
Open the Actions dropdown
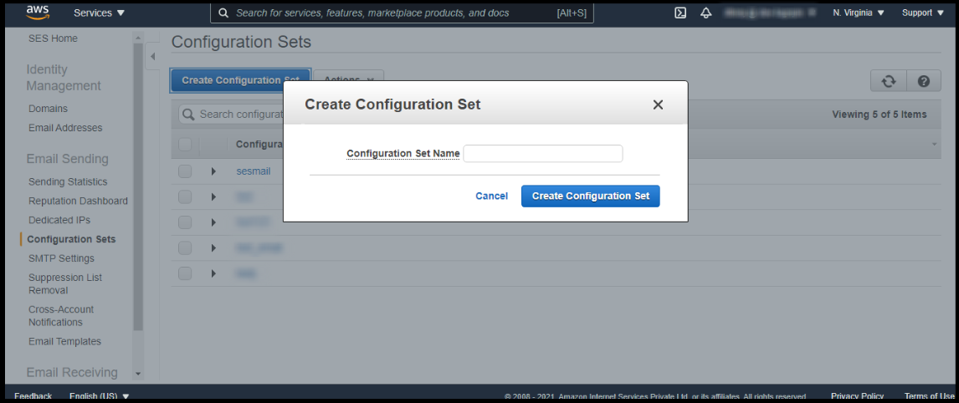point(349,80)
